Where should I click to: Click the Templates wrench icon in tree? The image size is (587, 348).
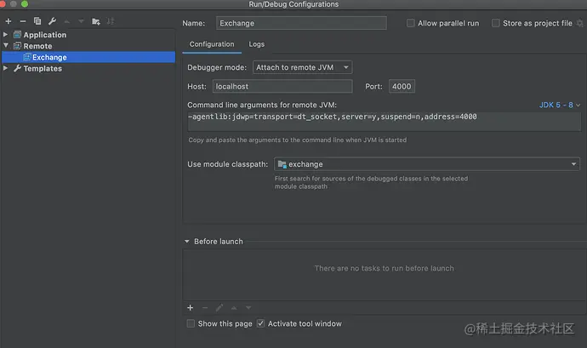pyautogui.click(x=17, y=69)
